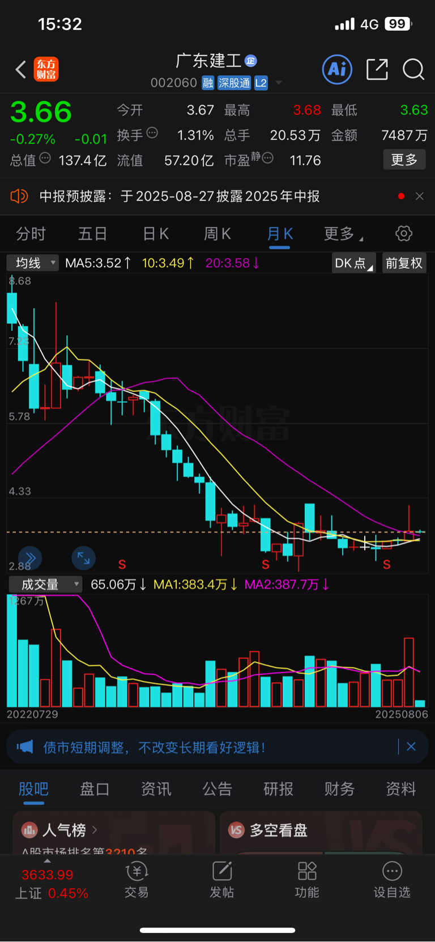Tap the L2 level badge
This screenshot has height=942, width=435.
(x=261, y=83)
